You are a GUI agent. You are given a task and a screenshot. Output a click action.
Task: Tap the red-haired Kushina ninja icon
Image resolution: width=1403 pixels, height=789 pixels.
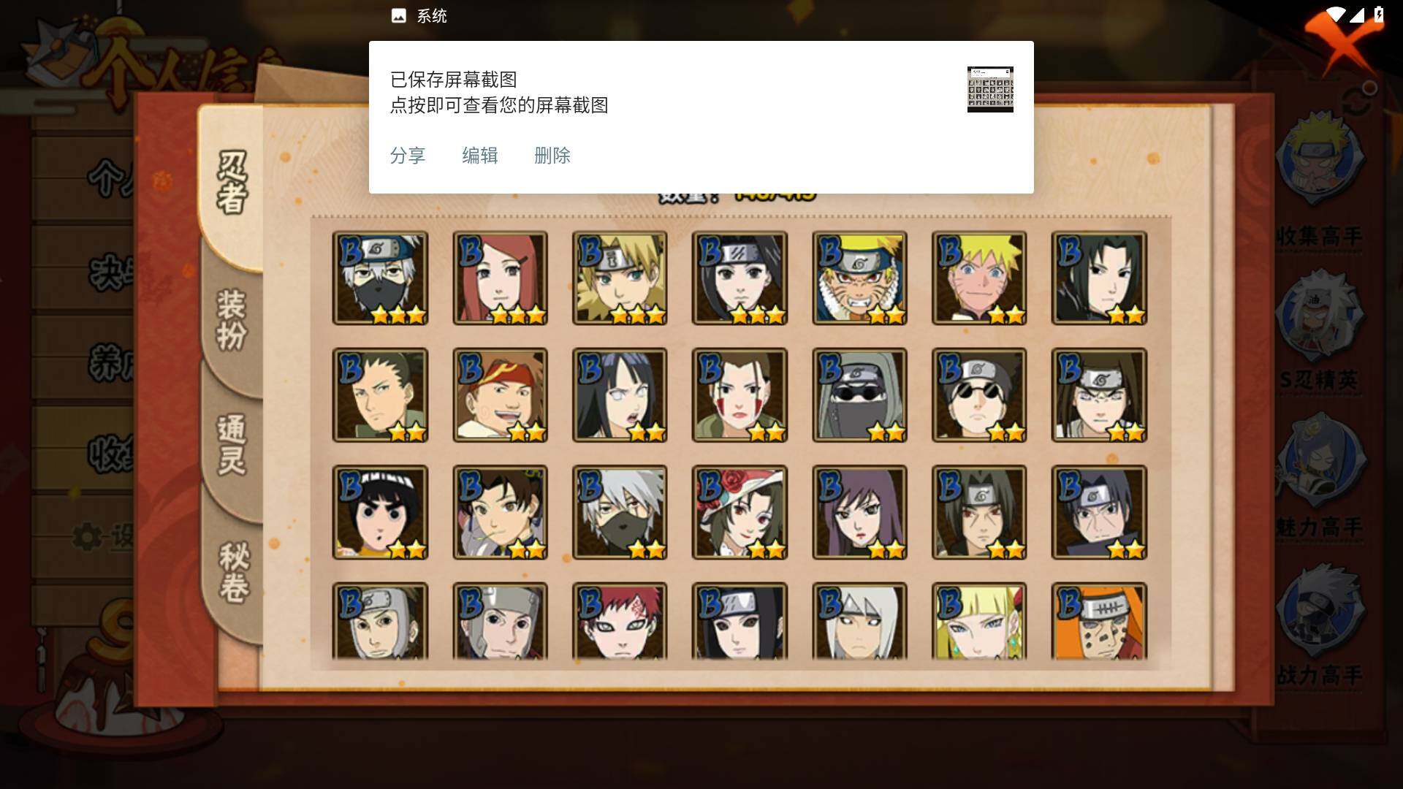[500, 278]
